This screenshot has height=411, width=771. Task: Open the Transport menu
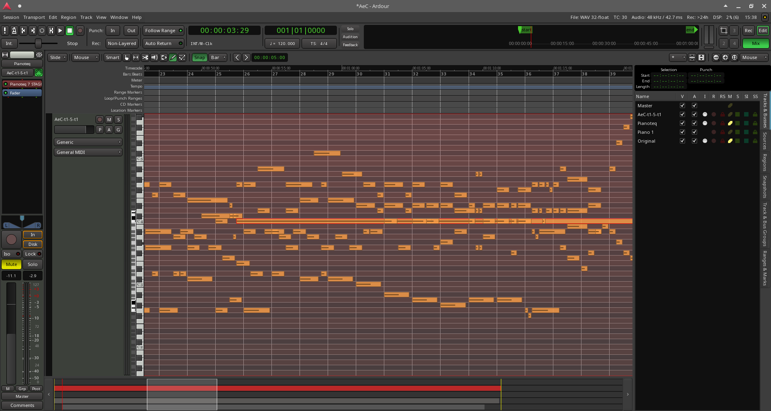[34, 17]
